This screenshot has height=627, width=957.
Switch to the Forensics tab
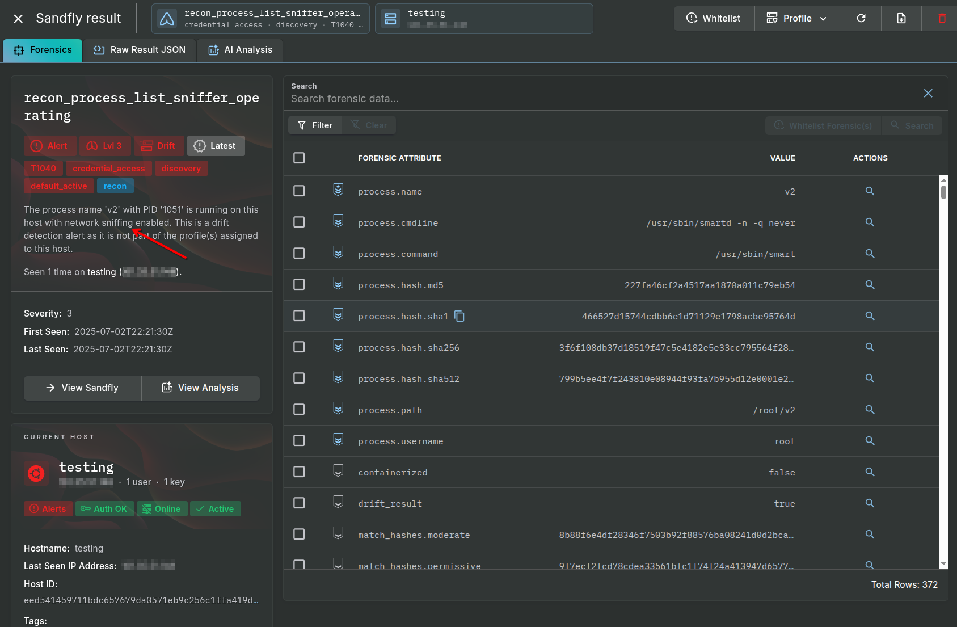click(x=43, y=50)
